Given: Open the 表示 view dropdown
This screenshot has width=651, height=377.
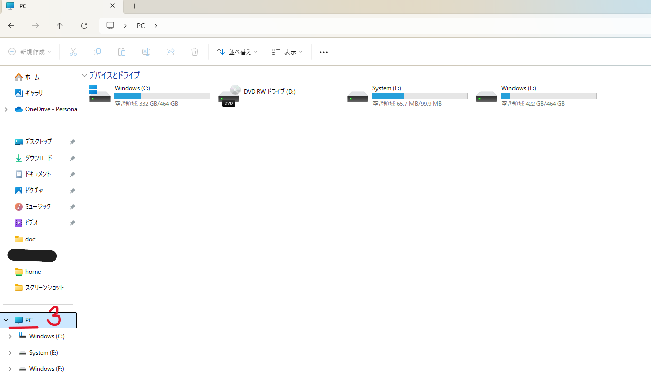Looking at the screenshot, I should (287, 52).
